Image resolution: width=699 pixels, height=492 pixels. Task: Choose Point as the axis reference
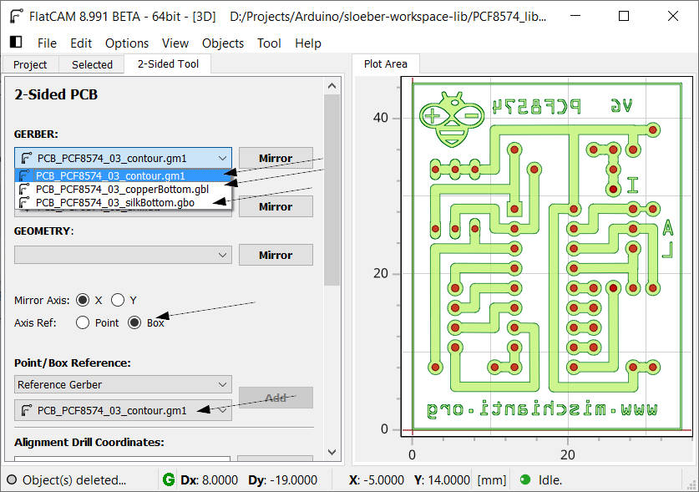click(83, 323)
